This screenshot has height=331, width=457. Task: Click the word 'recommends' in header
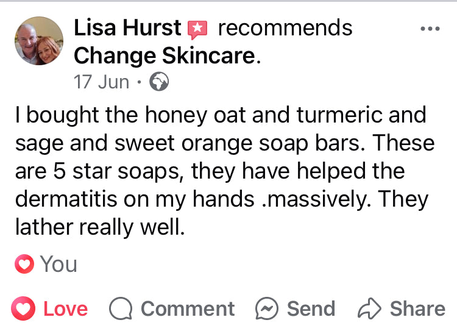point(285,27)
